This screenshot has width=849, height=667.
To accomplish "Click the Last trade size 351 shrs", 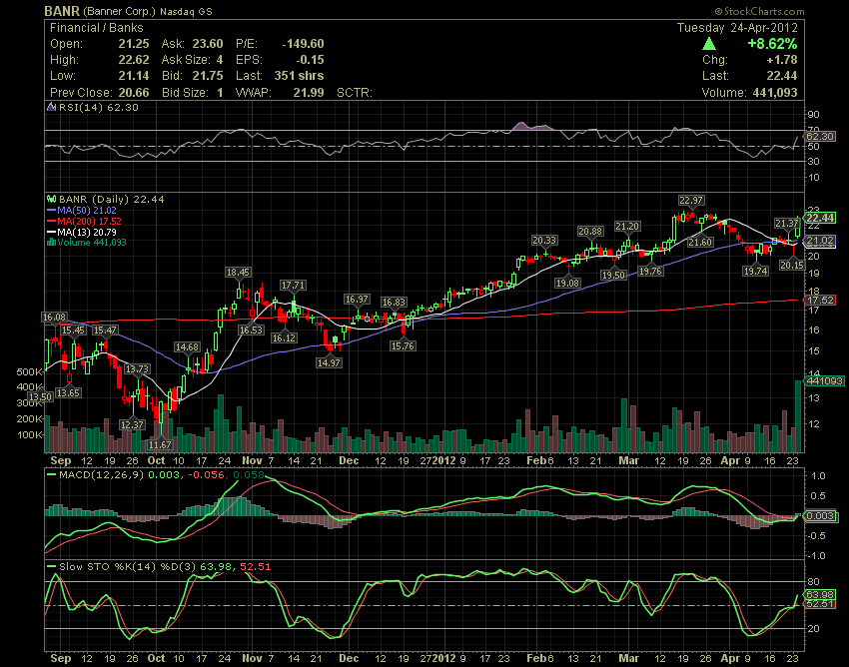I will (299, 76).
